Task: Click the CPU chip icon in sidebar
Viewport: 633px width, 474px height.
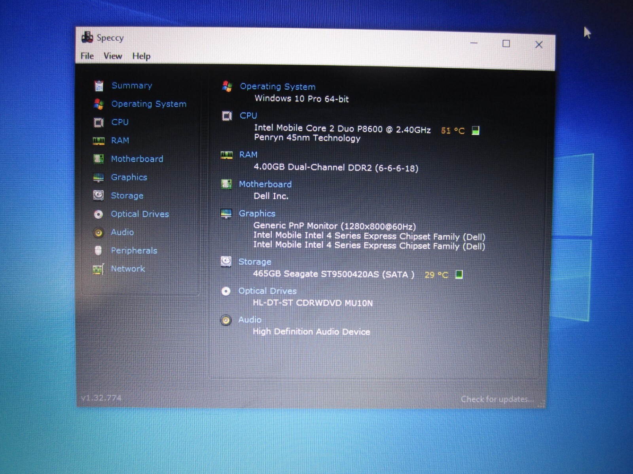Action: (99, 122)
